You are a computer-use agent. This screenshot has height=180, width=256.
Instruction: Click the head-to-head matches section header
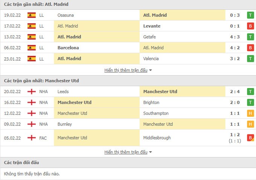21,163
